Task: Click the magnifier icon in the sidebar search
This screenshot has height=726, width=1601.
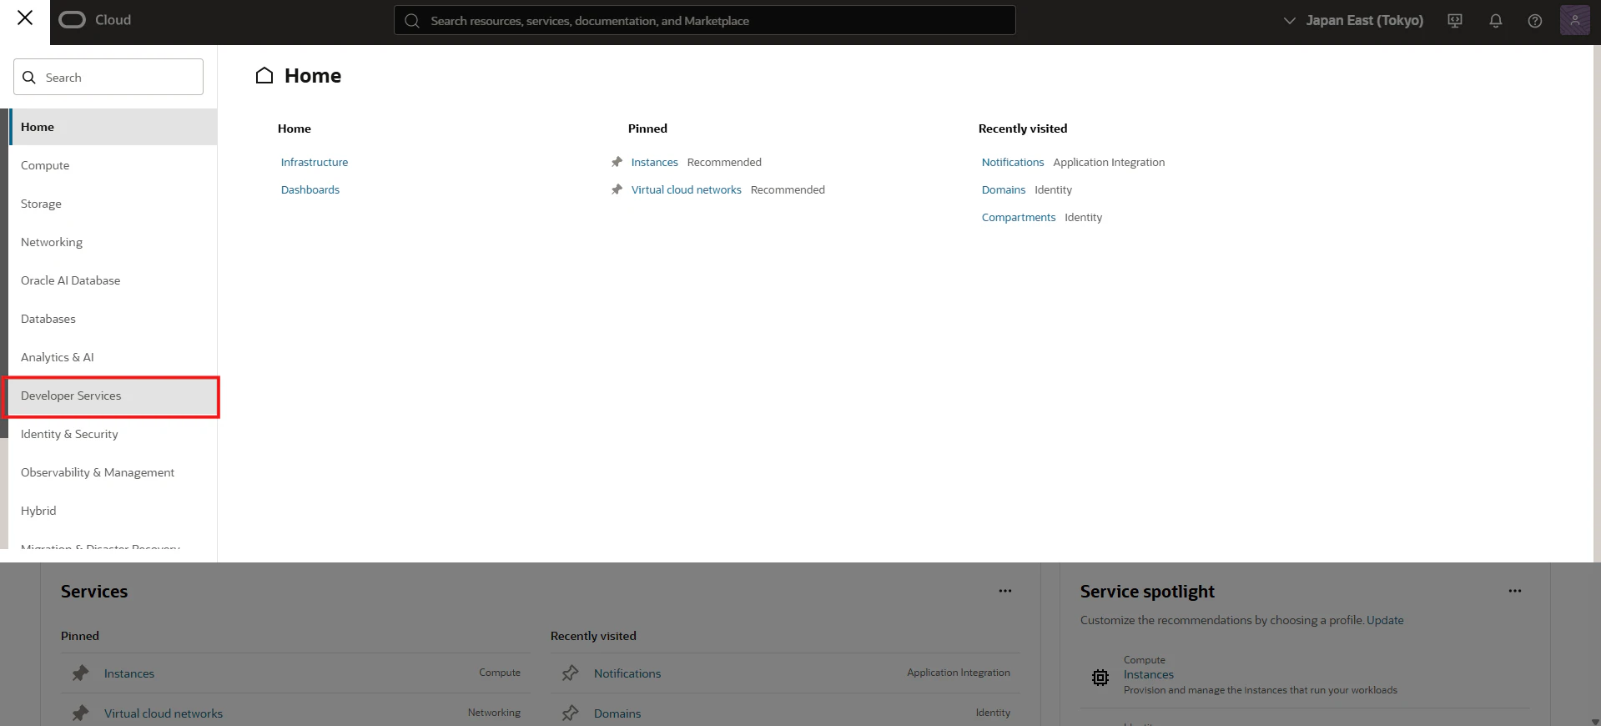Action: pos(29,78)
